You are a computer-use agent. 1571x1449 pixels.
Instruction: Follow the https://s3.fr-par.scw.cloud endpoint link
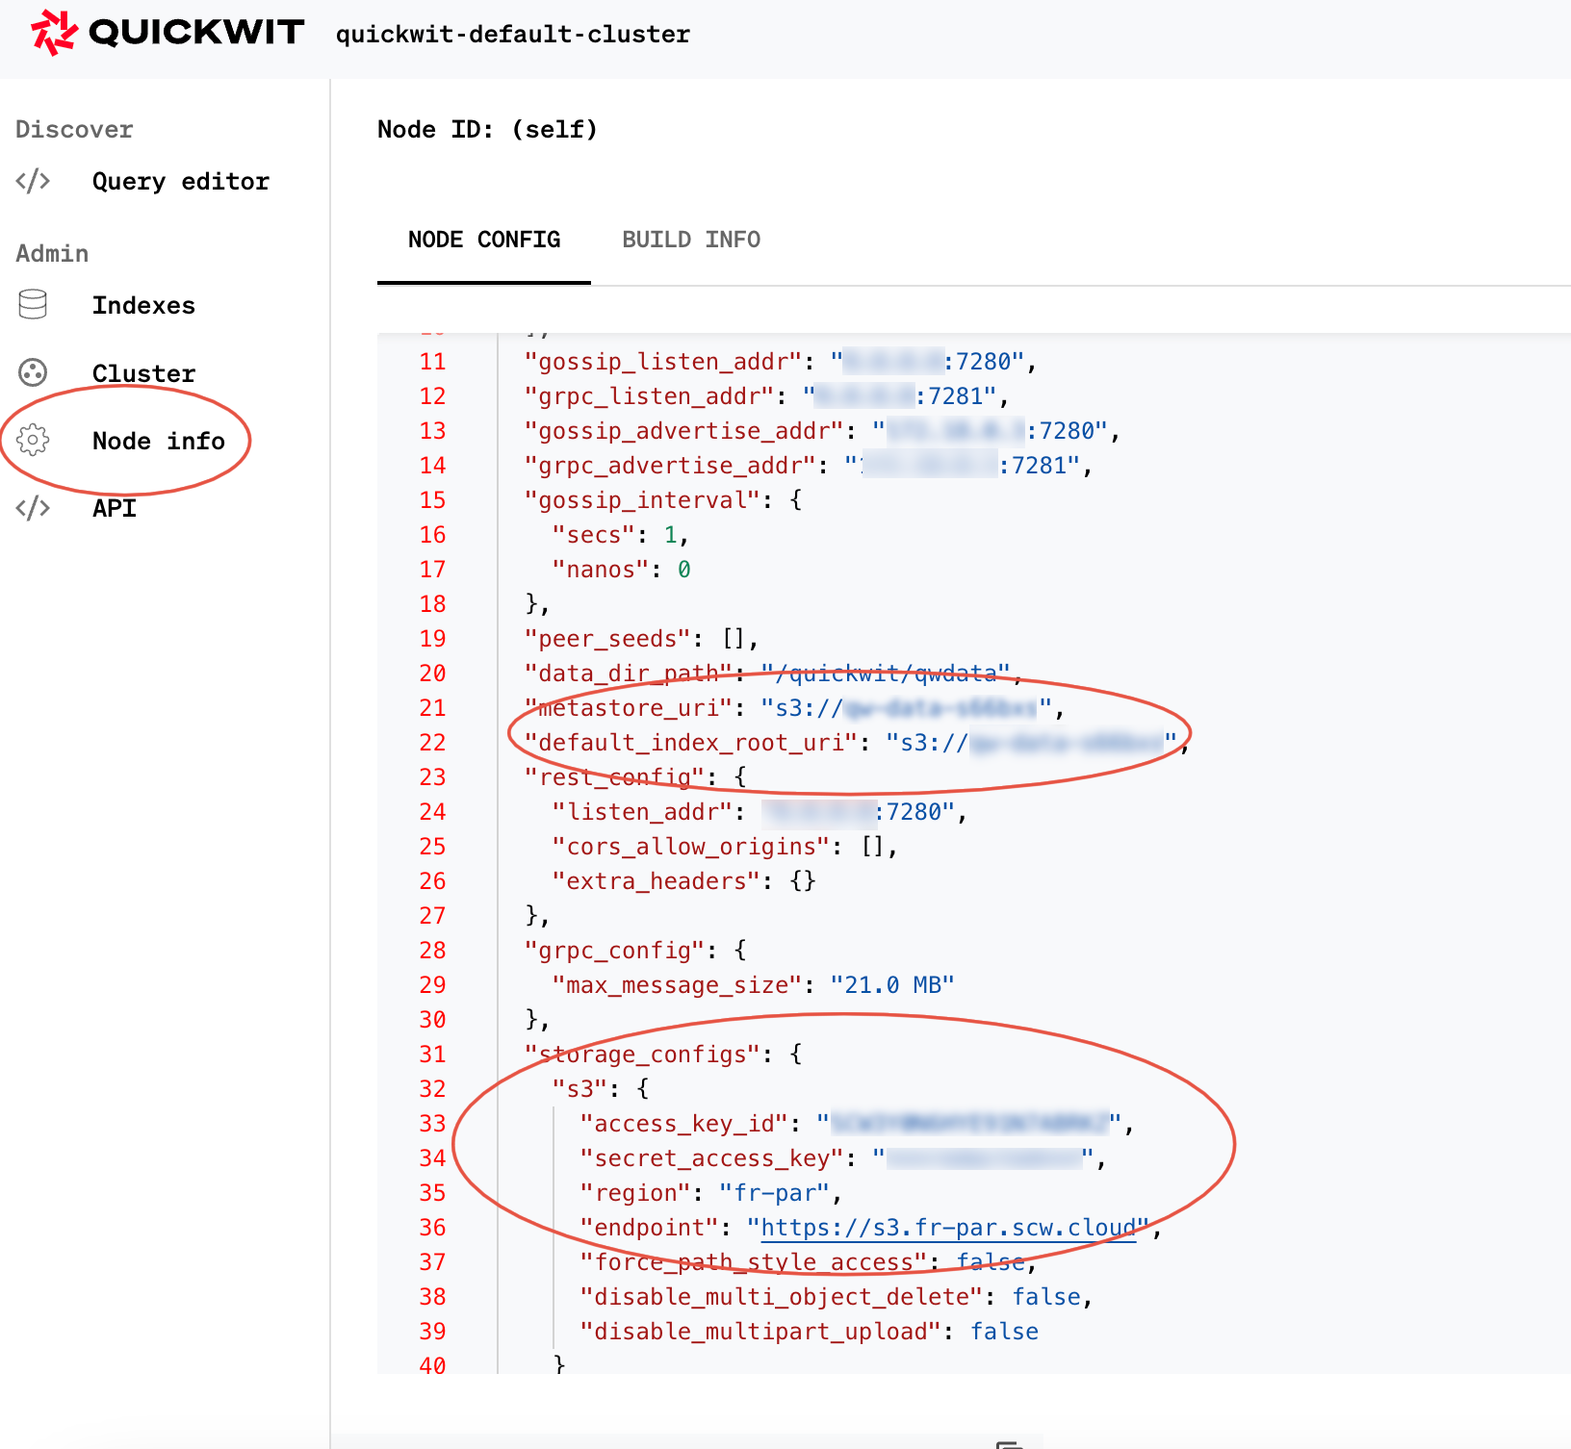[948, 1228]
